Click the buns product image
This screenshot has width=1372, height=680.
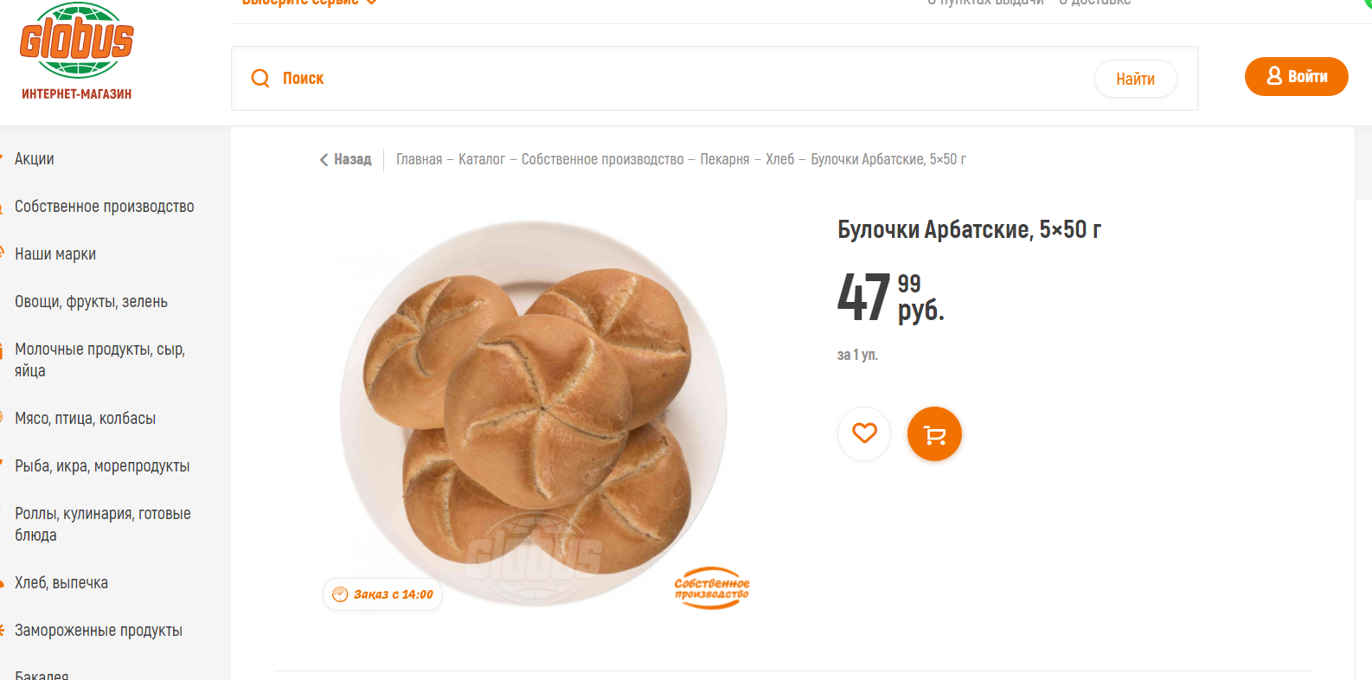click(534, 414)
